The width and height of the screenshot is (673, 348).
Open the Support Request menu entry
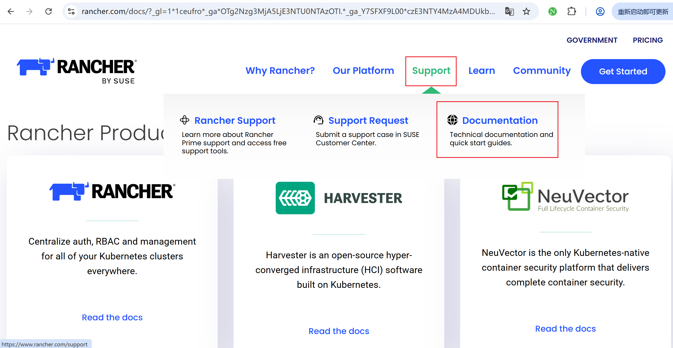(368, 121)
